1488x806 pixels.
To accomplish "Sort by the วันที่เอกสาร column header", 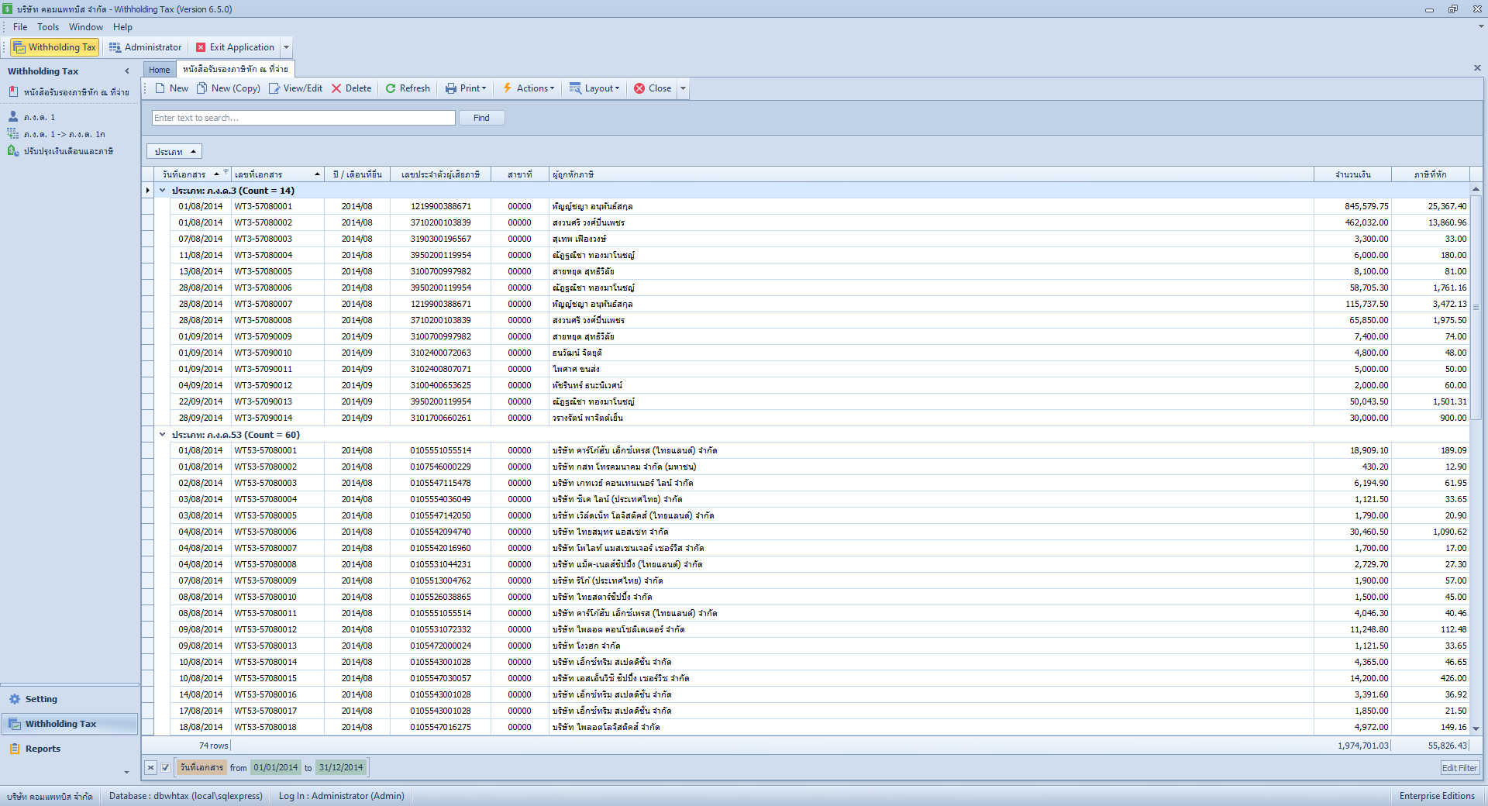I will pyautogui.click(x=184, y=174).
